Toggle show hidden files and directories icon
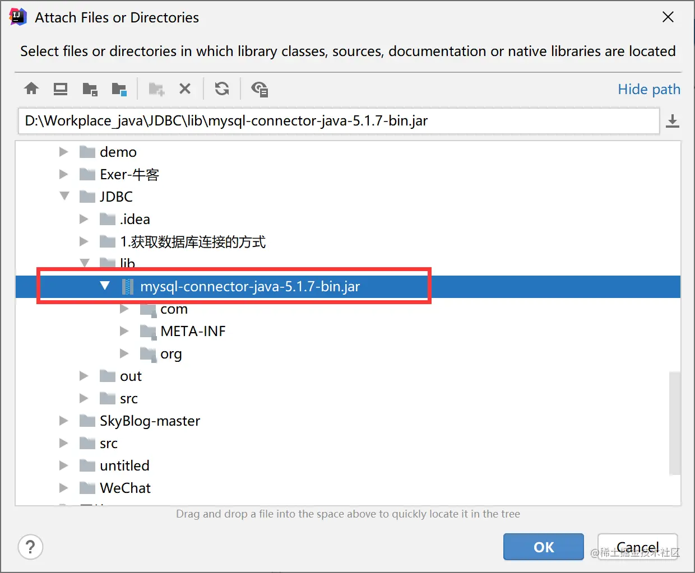 (x=260, y=88)
